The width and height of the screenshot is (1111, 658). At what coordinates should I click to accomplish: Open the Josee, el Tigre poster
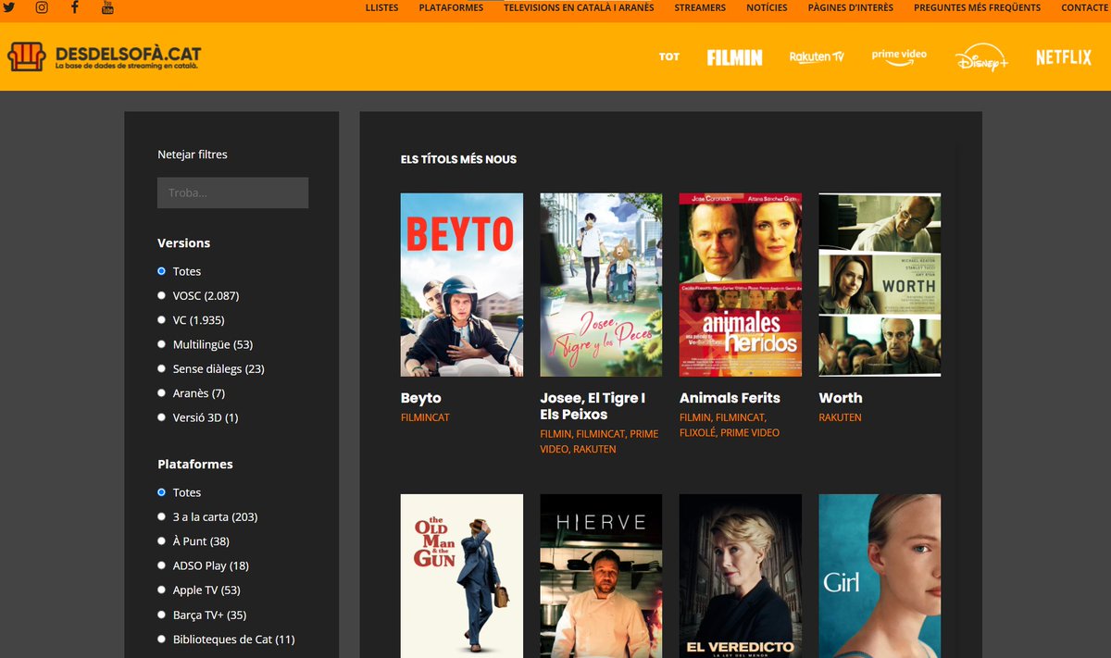601,285
